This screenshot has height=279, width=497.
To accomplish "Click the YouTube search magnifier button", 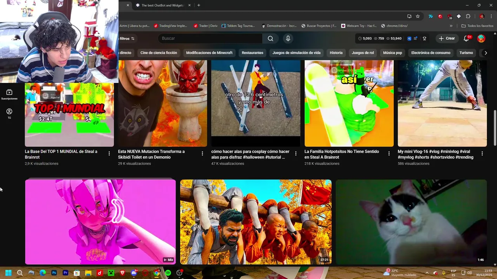I will coord(270,38).
